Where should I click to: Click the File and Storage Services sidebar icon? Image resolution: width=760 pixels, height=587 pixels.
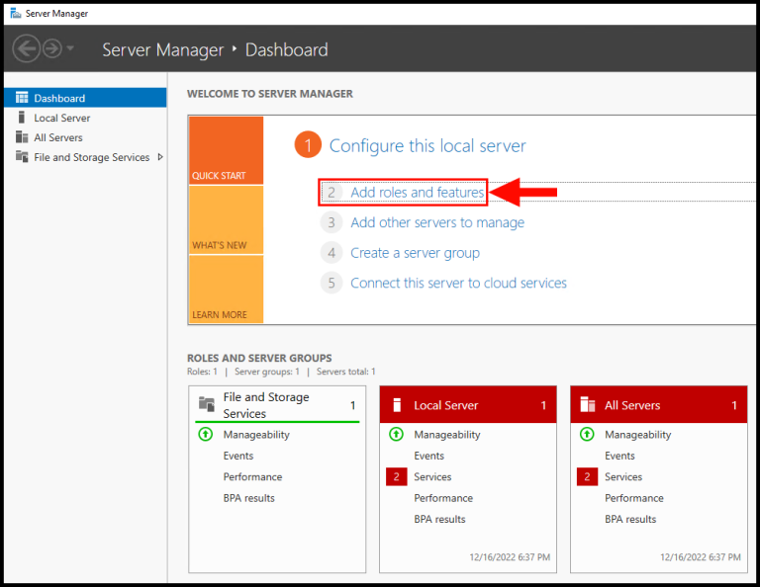(x=22, y=157)
